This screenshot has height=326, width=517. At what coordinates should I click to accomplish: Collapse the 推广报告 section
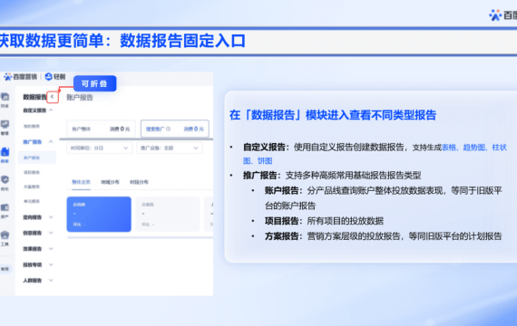click(51, 142)
